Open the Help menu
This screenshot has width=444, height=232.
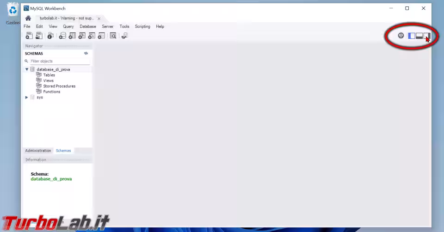coord(160,26)
